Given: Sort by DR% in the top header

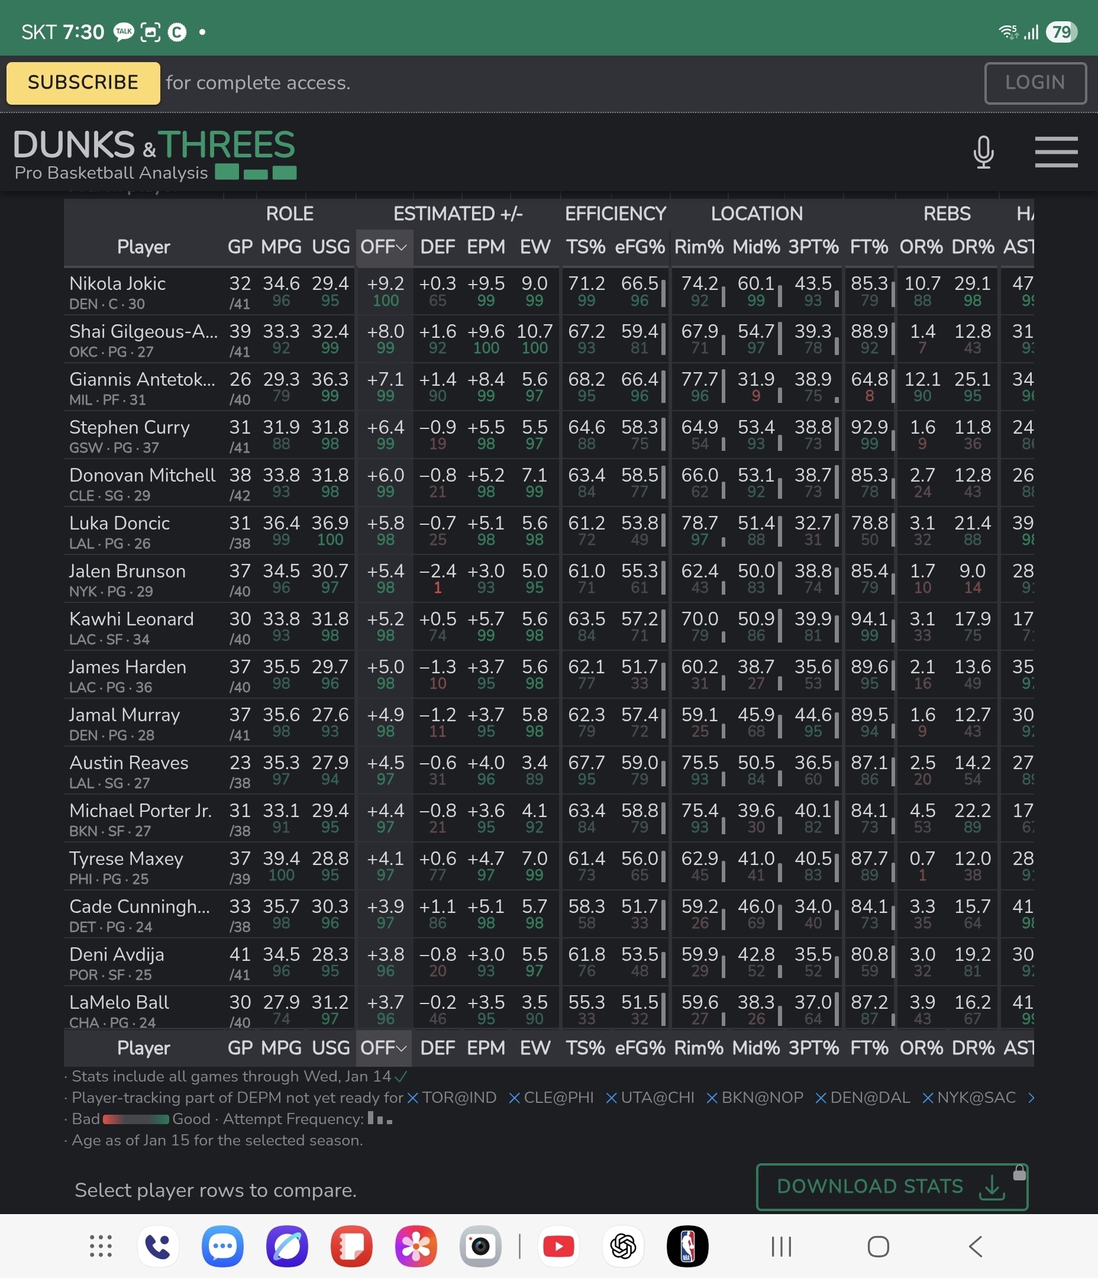Looking at the screenshot, I should point(973,247).
